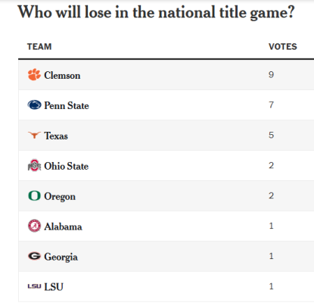Screen dimensions: 314x303
Task: Select the Oregon team name
Action: [60, 197]
